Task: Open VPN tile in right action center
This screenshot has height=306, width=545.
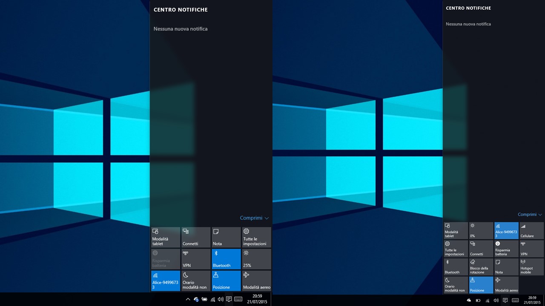Action: tap(532, 249)
